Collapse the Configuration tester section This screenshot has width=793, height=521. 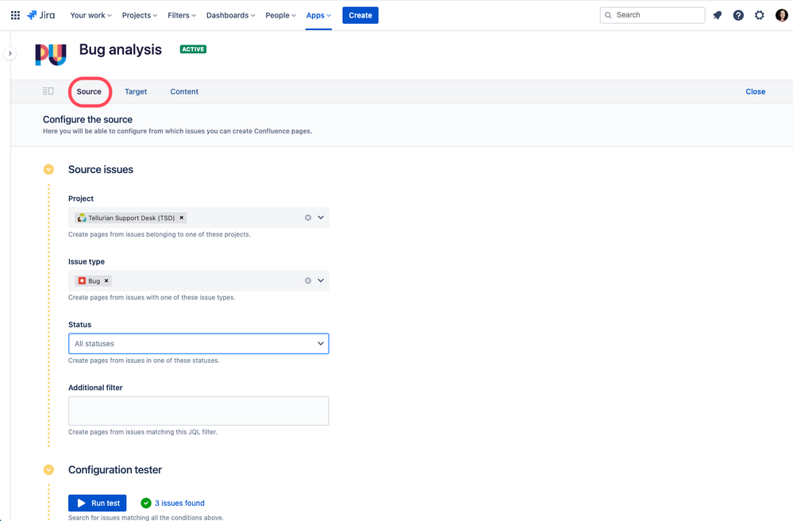[x=48, y=469]
